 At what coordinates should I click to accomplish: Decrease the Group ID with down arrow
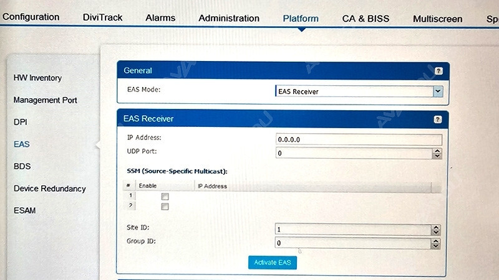pos(436,246)
